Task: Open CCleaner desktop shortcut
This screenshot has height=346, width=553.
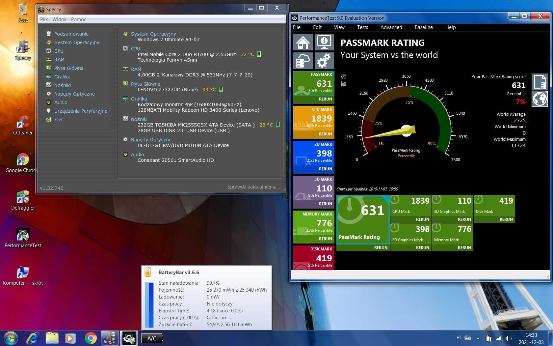Action: 23,125
